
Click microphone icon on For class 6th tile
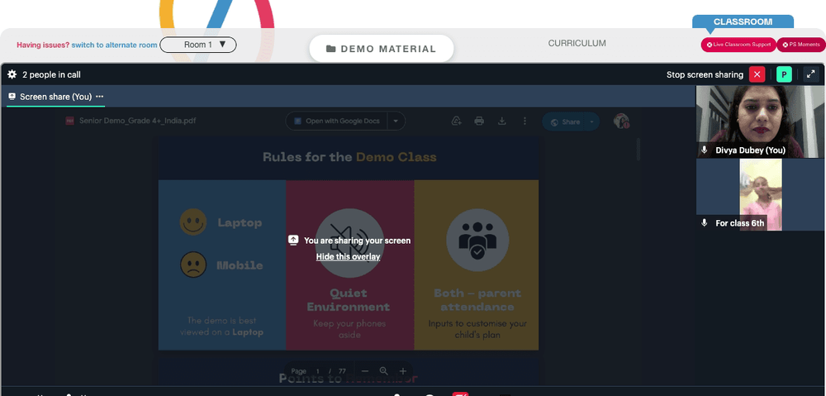pyautogui.click(x=705, y=223)
